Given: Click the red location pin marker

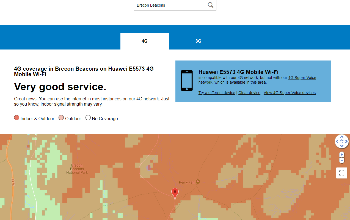Looking at the screenshot, I should [175, 193].
